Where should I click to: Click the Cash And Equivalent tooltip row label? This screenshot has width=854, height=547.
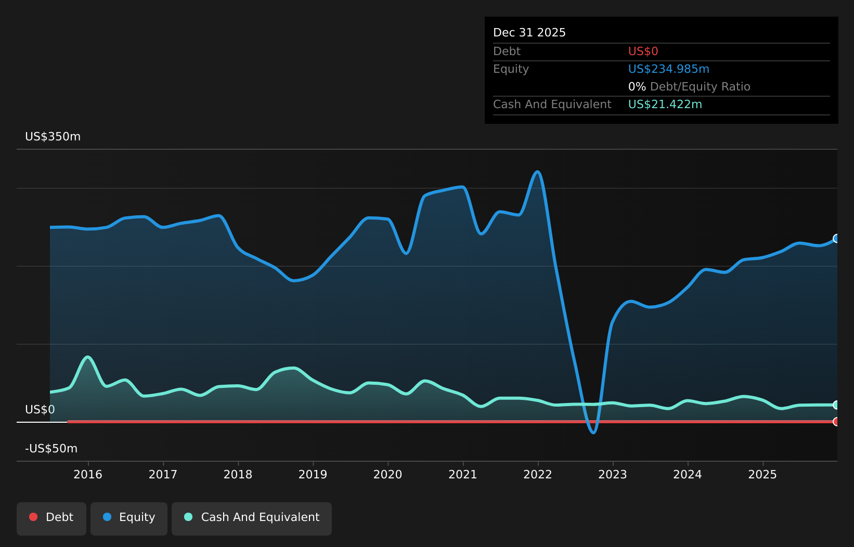coord(552,105)
